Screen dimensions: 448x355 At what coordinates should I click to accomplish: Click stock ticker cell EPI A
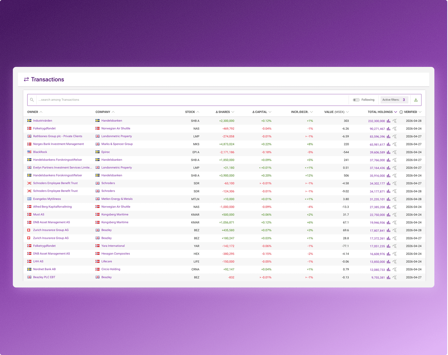tap(196, 152)
